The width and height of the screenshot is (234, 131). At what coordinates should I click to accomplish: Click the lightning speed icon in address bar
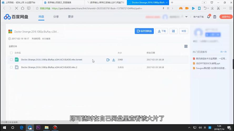click(163, 8)
